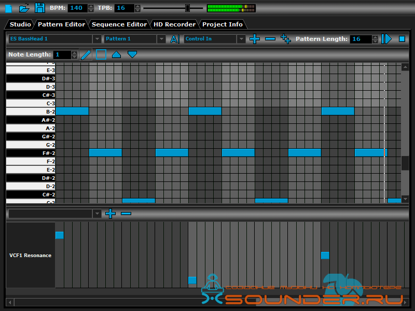Decrease BPM with down stepper arrow
415x311 pixels.
tap(91, 10)
